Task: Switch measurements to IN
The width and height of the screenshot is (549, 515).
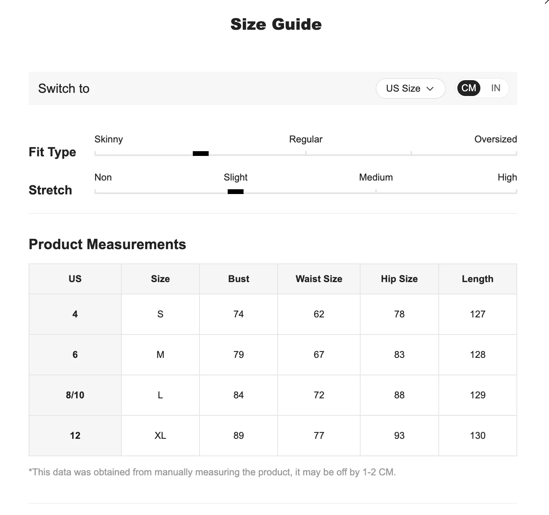Action: (495, 88)
